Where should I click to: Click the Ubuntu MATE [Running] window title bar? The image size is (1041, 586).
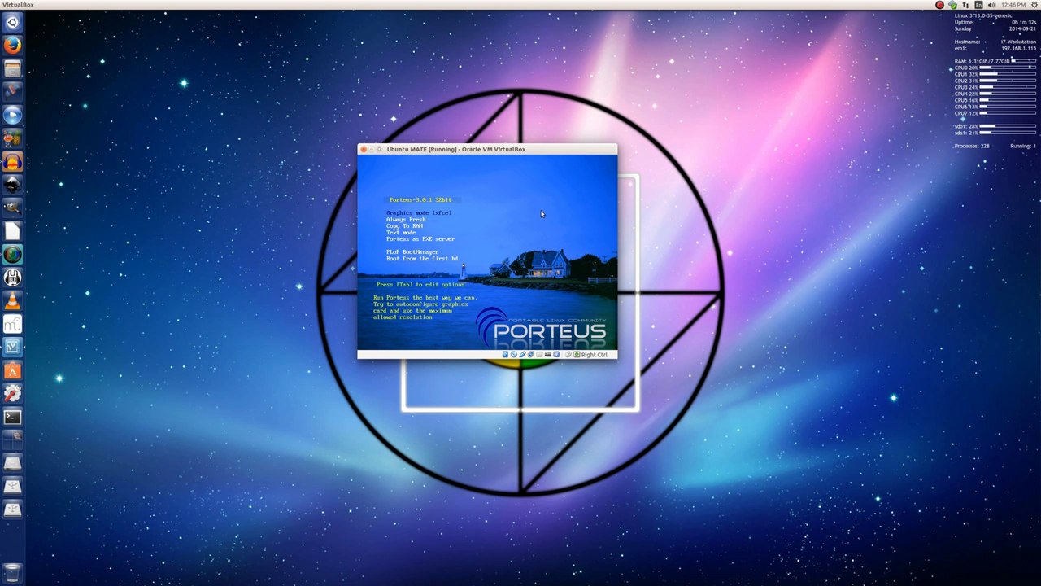pos(488,149)
